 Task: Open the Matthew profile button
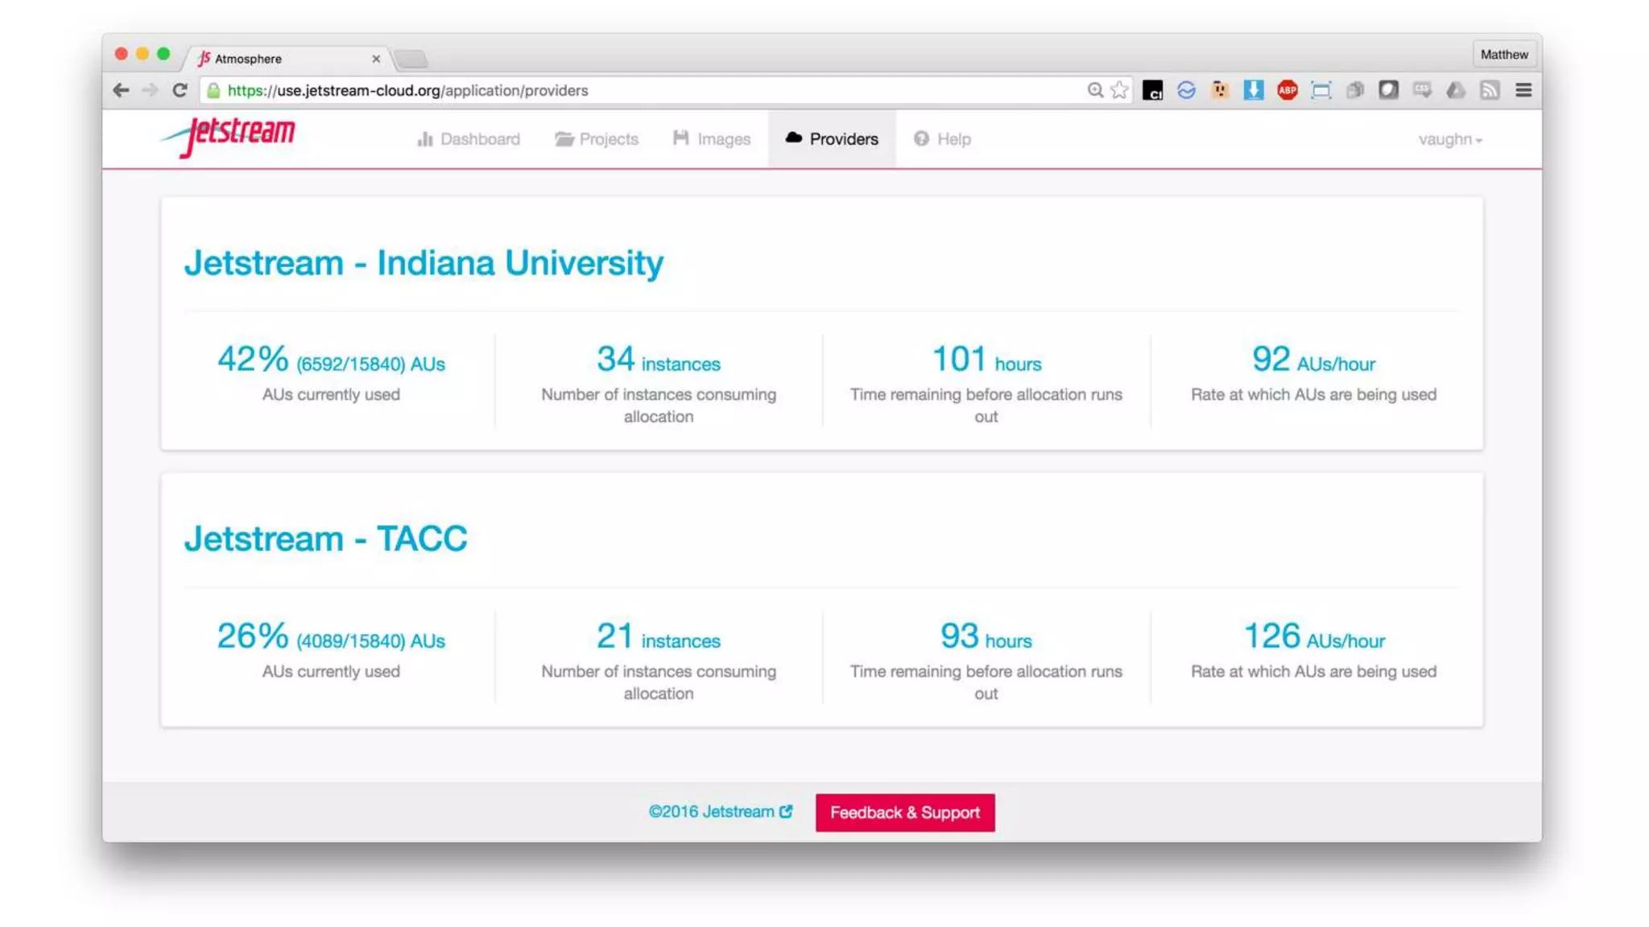pyautogui.click(x=1503, y=54)
